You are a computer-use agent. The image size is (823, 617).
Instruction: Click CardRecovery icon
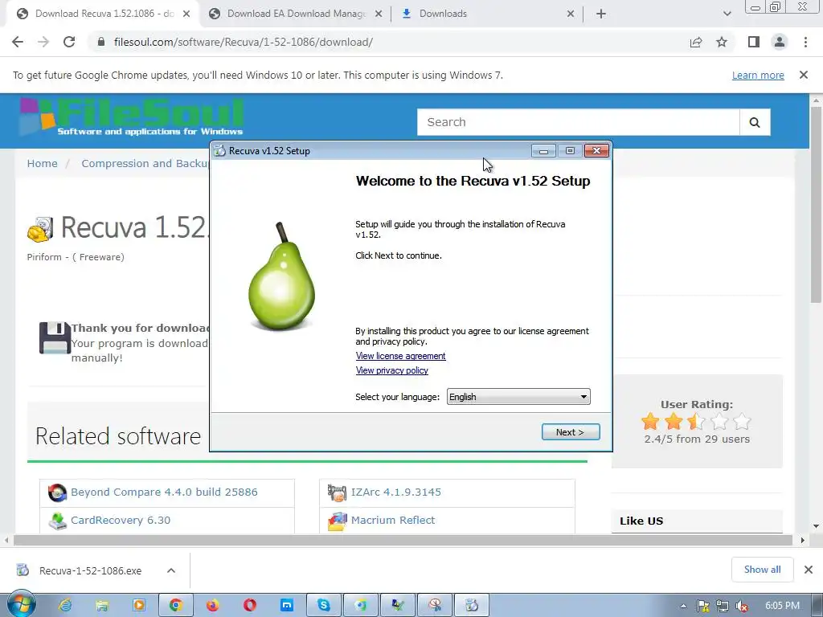57,521
